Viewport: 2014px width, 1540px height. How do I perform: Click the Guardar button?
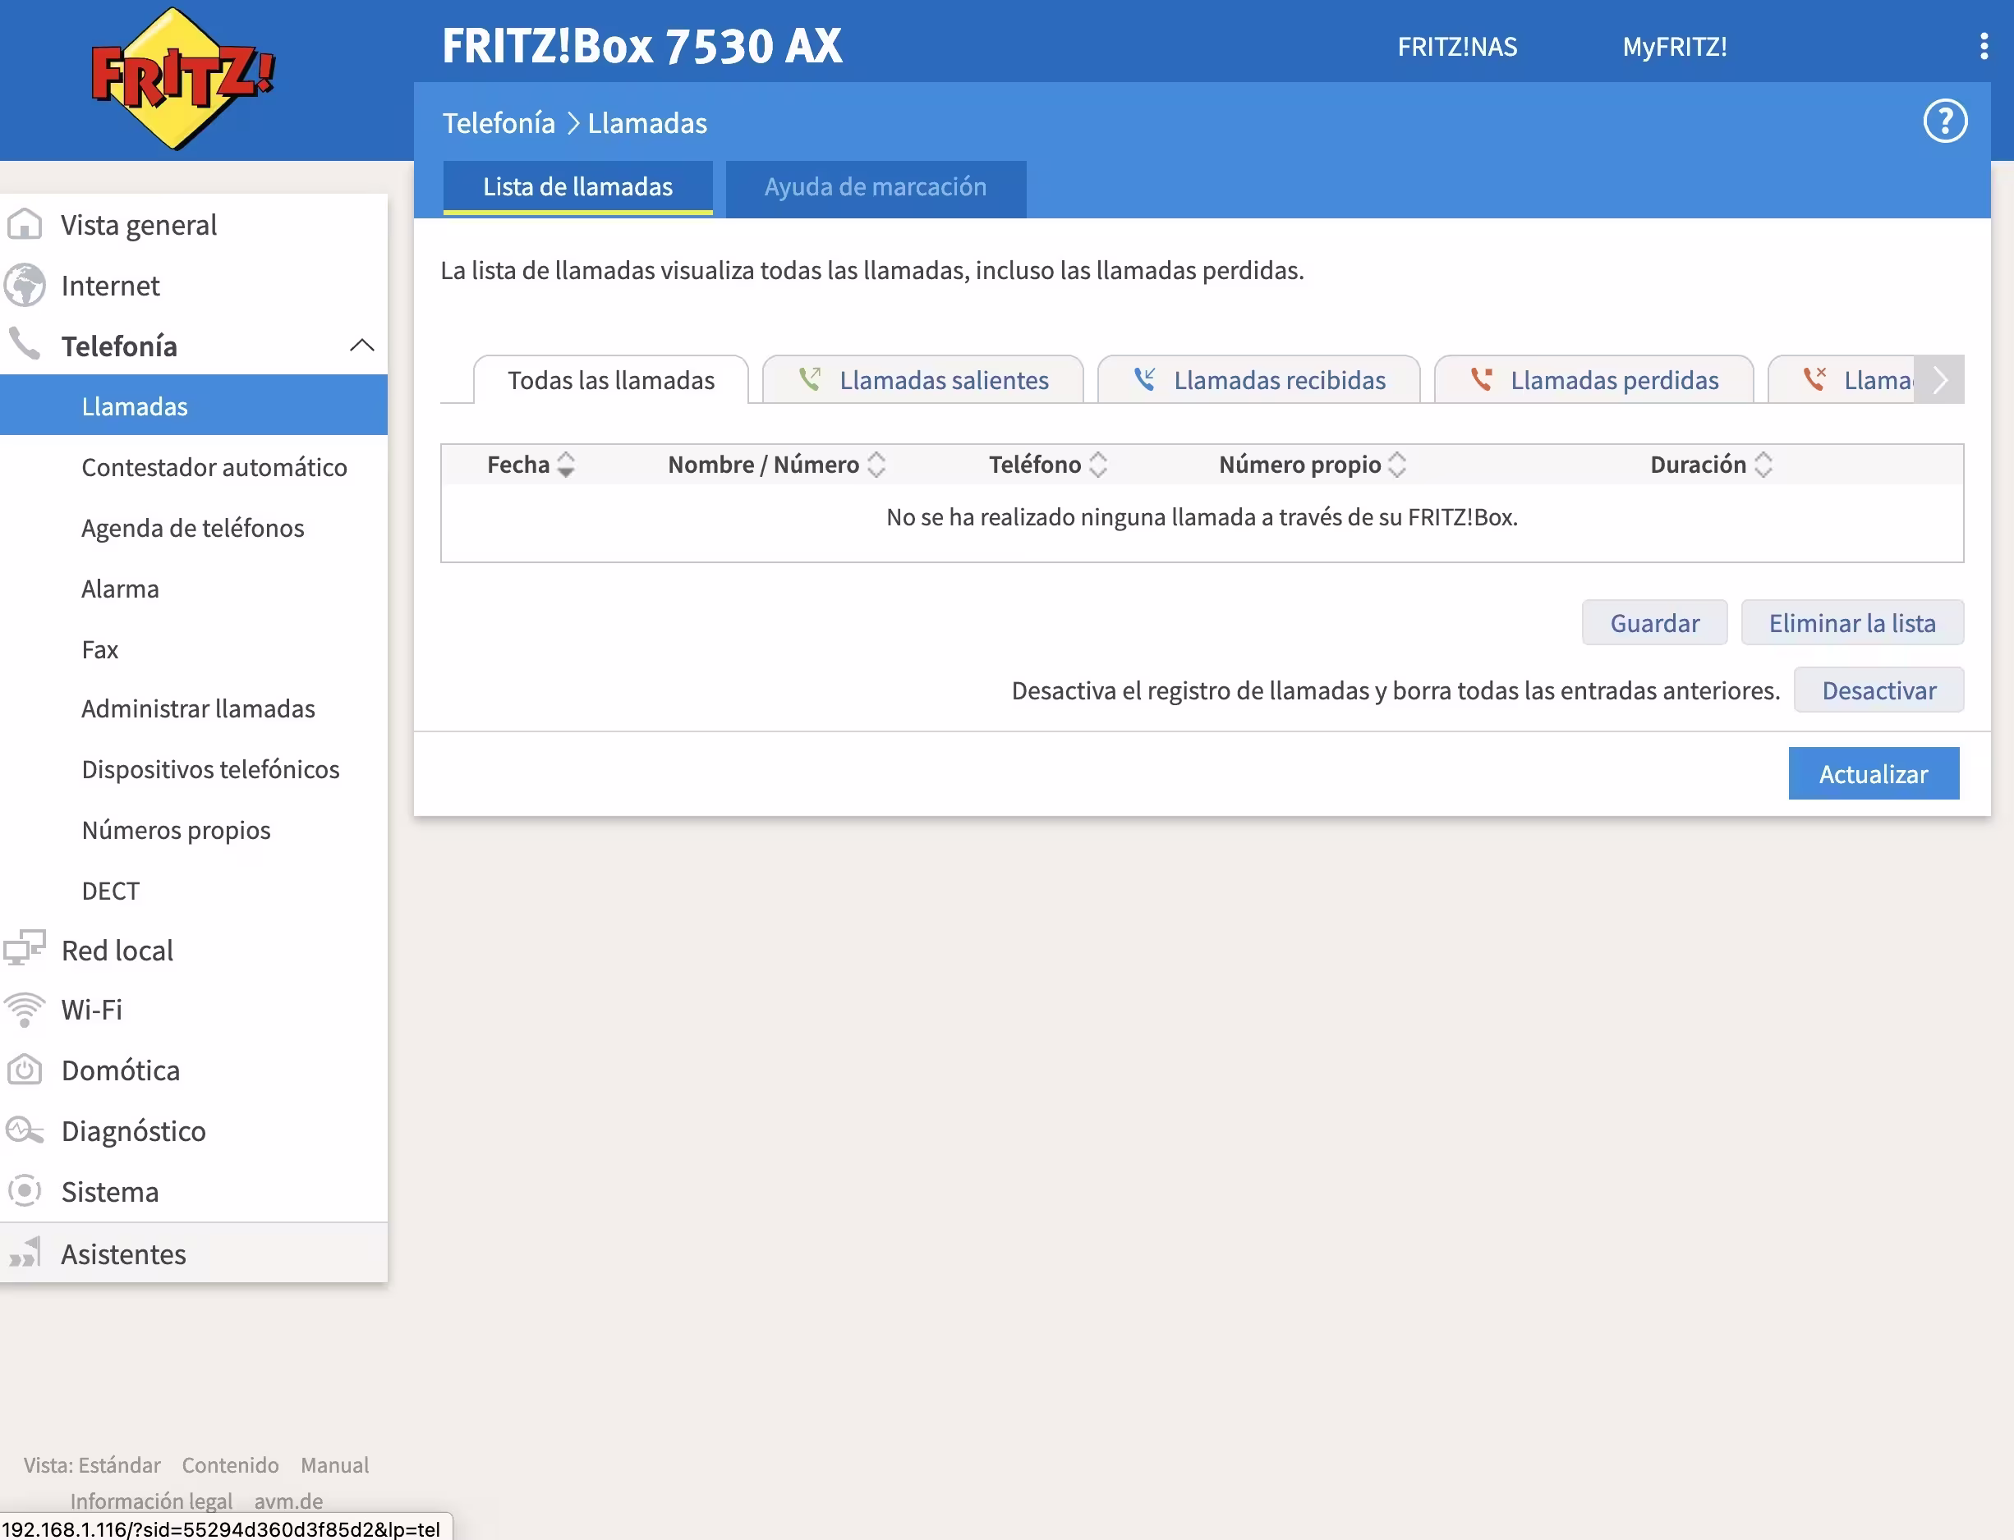[x=1654, y=623]
